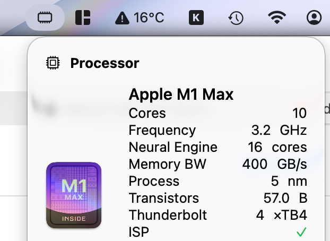Image resolution: width=330 pixels, height=241 pixels.
Task: Click the weather warning triangle icon
Action: point(122,19)
